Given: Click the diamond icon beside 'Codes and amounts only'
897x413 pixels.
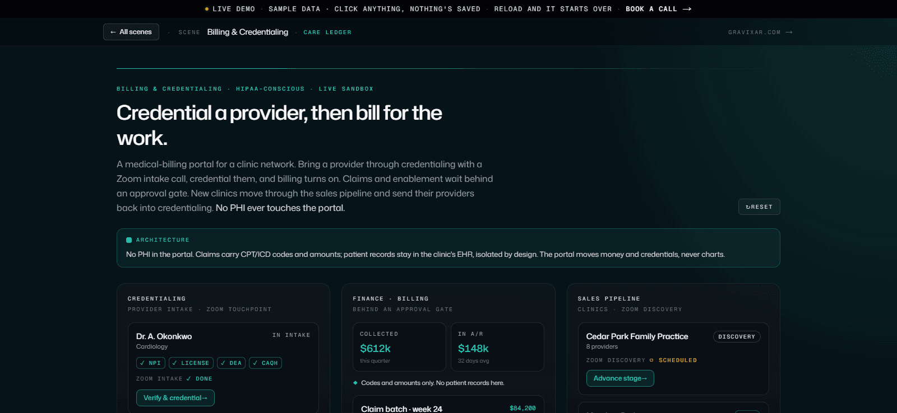Looking at the screenshot, I should click(355, 383).
